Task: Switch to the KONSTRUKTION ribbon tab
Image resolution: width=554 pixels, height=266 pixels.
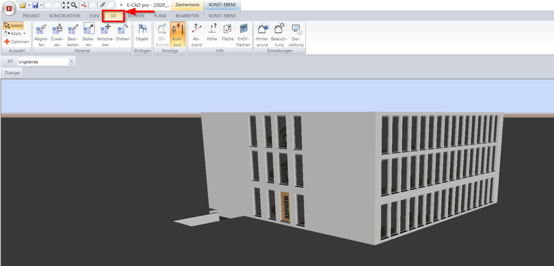Action: click(x=65, y=16)
